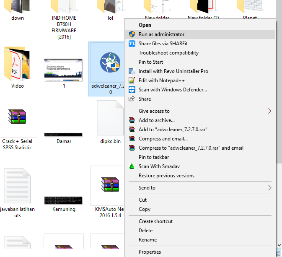Choose Troubleshoot compatibility
The image size is (282, 257).
coord(200,53)
